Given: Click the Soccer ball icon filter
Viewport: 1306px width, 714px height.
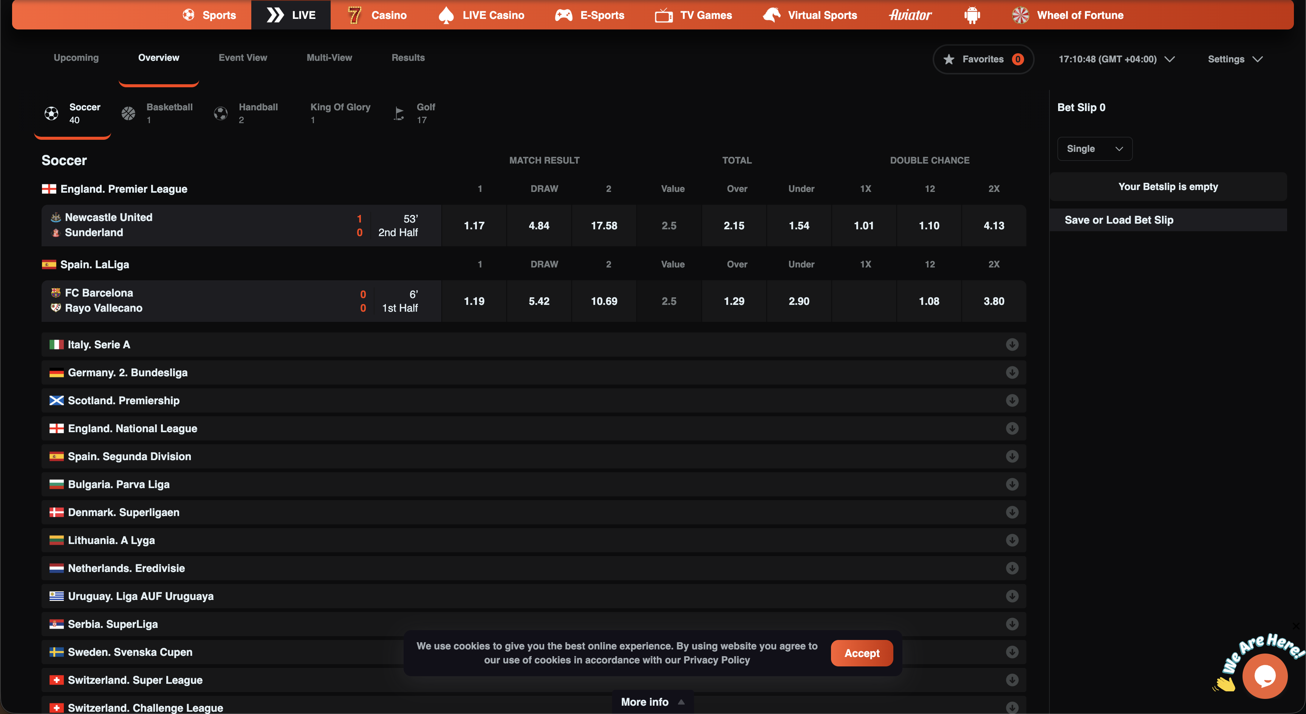Looking at the screenshot, I should coord(51,113).
